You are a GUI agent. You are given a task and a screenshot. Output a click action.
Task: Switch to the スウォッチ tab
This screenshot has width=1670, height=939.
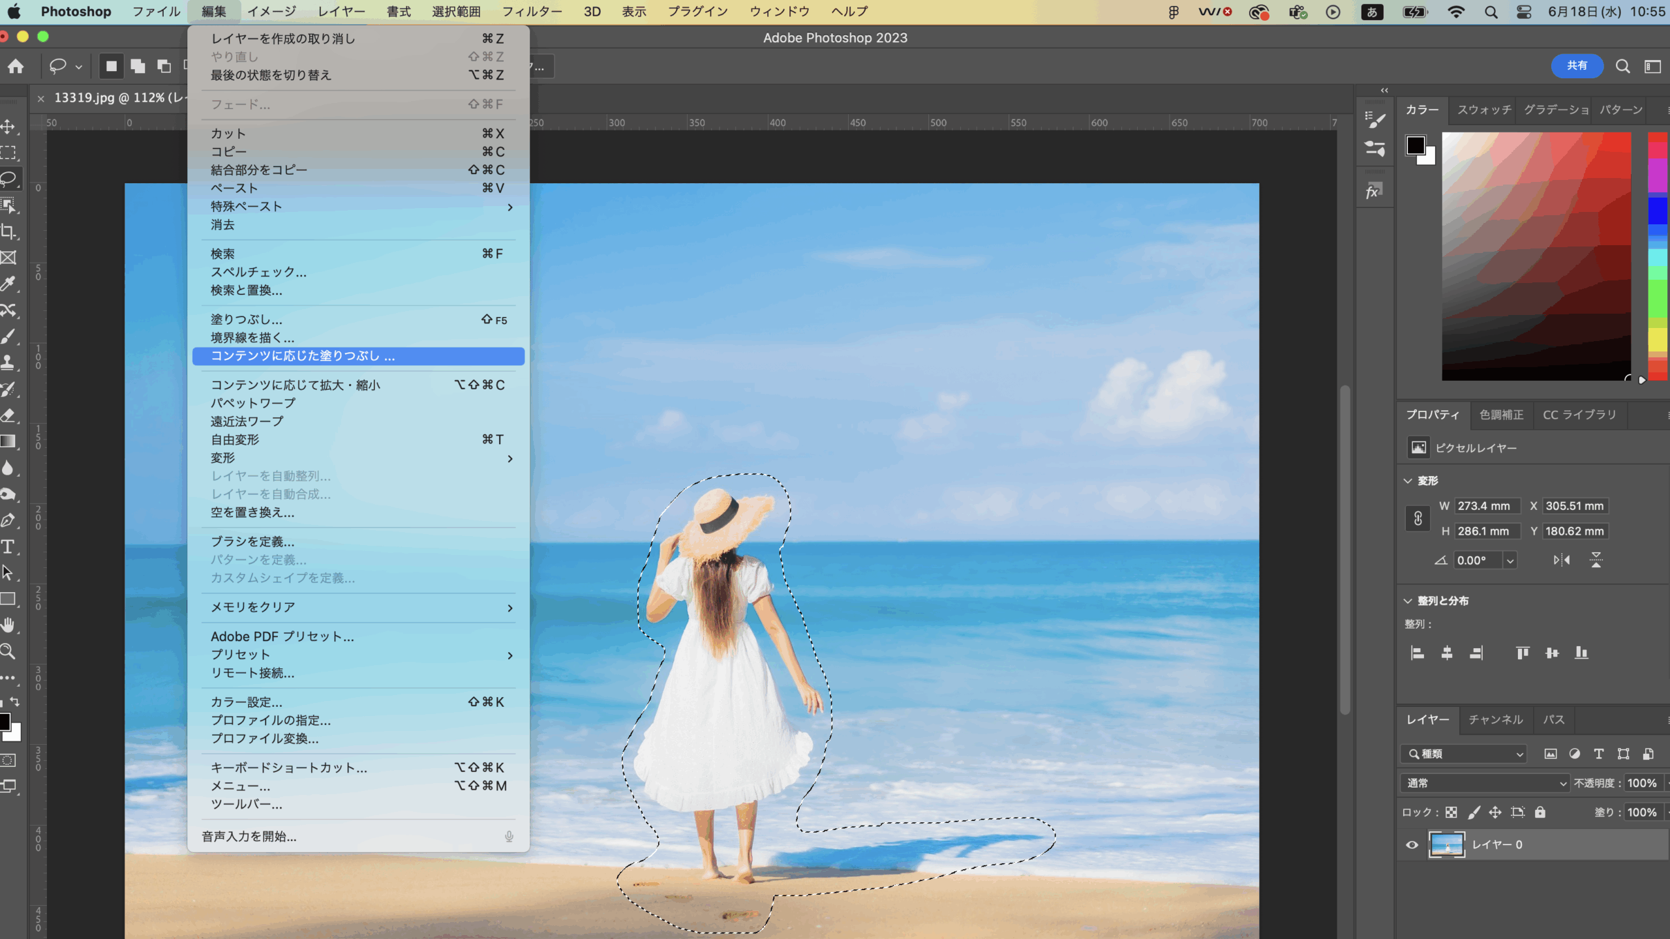pos(1484,110)
